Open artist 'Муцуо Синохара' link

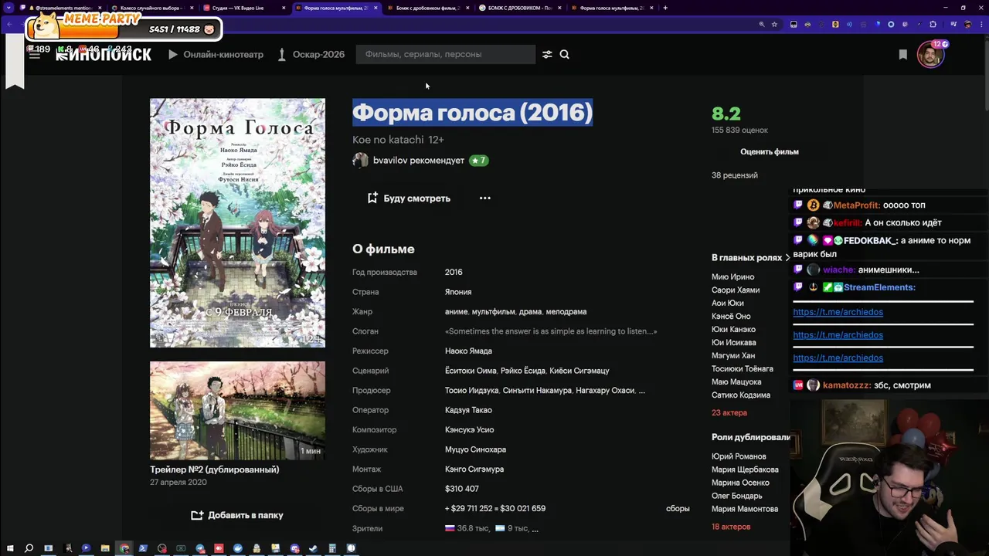(x=475, y=449)
